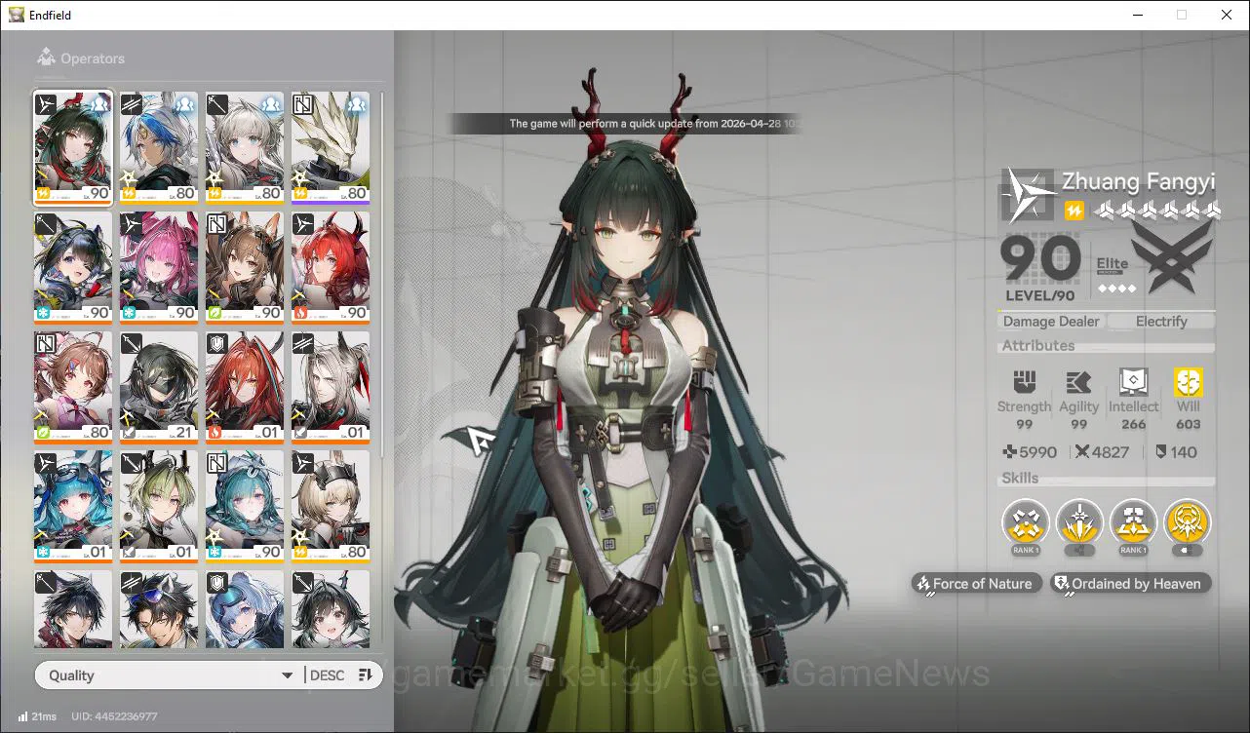Open the second skill icon with starburst
This screenshot has height=733, width=1250.
(1079, 524)
